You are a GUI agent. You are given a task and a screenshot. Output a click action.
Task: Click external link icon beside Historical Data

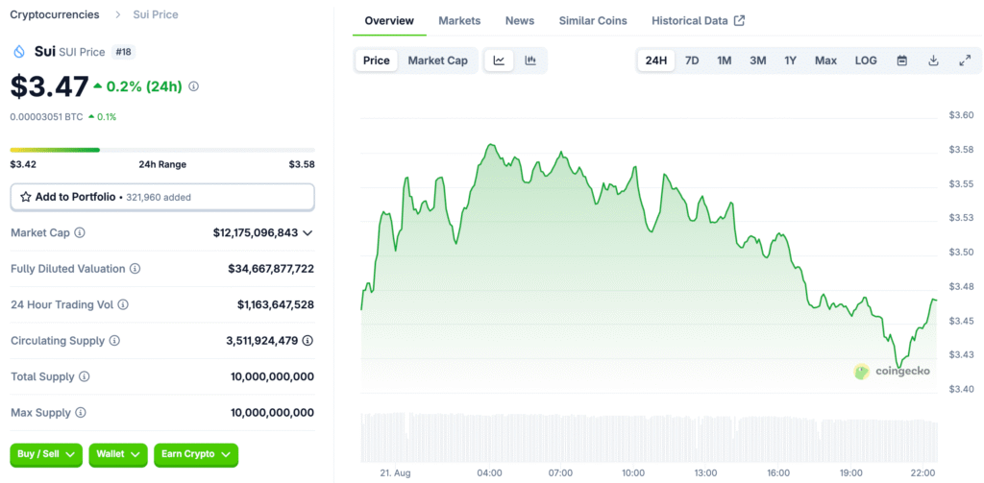[x=739, y=21]
